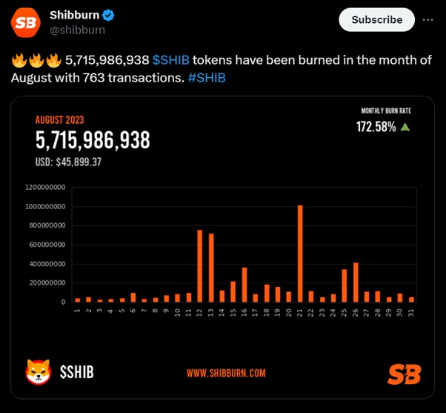Click the tallest bar on day 21
The width and height of the screenshot is (446, 413).
pyautogui.click(x=300, y=254)
